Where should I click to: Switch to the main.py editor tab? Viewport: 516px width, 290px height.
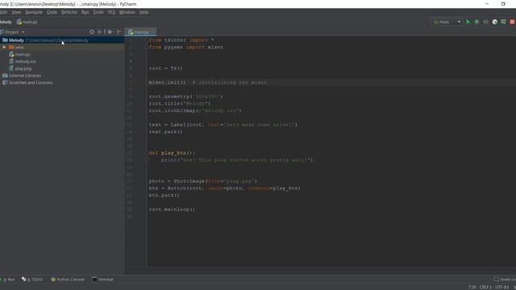tap(141, 32)
